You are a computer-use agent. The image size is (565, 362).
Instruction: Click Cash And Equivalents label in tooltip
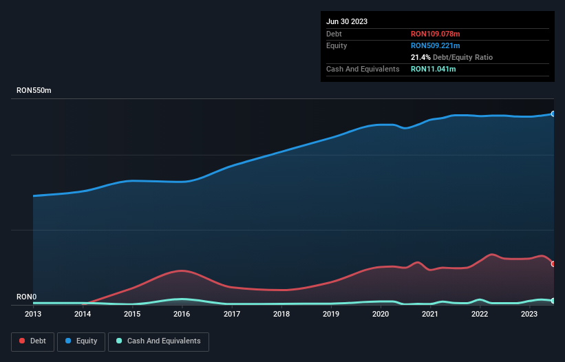(x=363, y=69)
